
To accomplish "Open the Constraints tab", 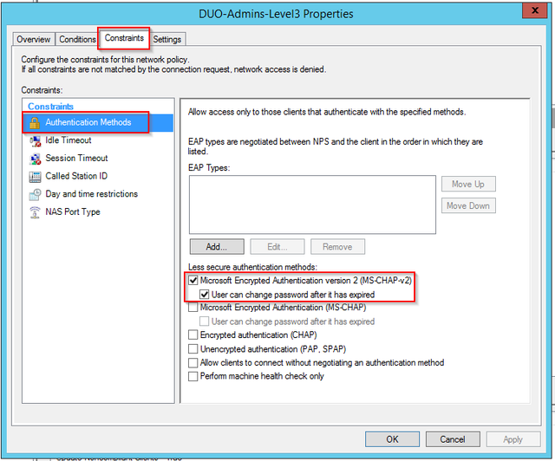I will (x=124, y=38).
